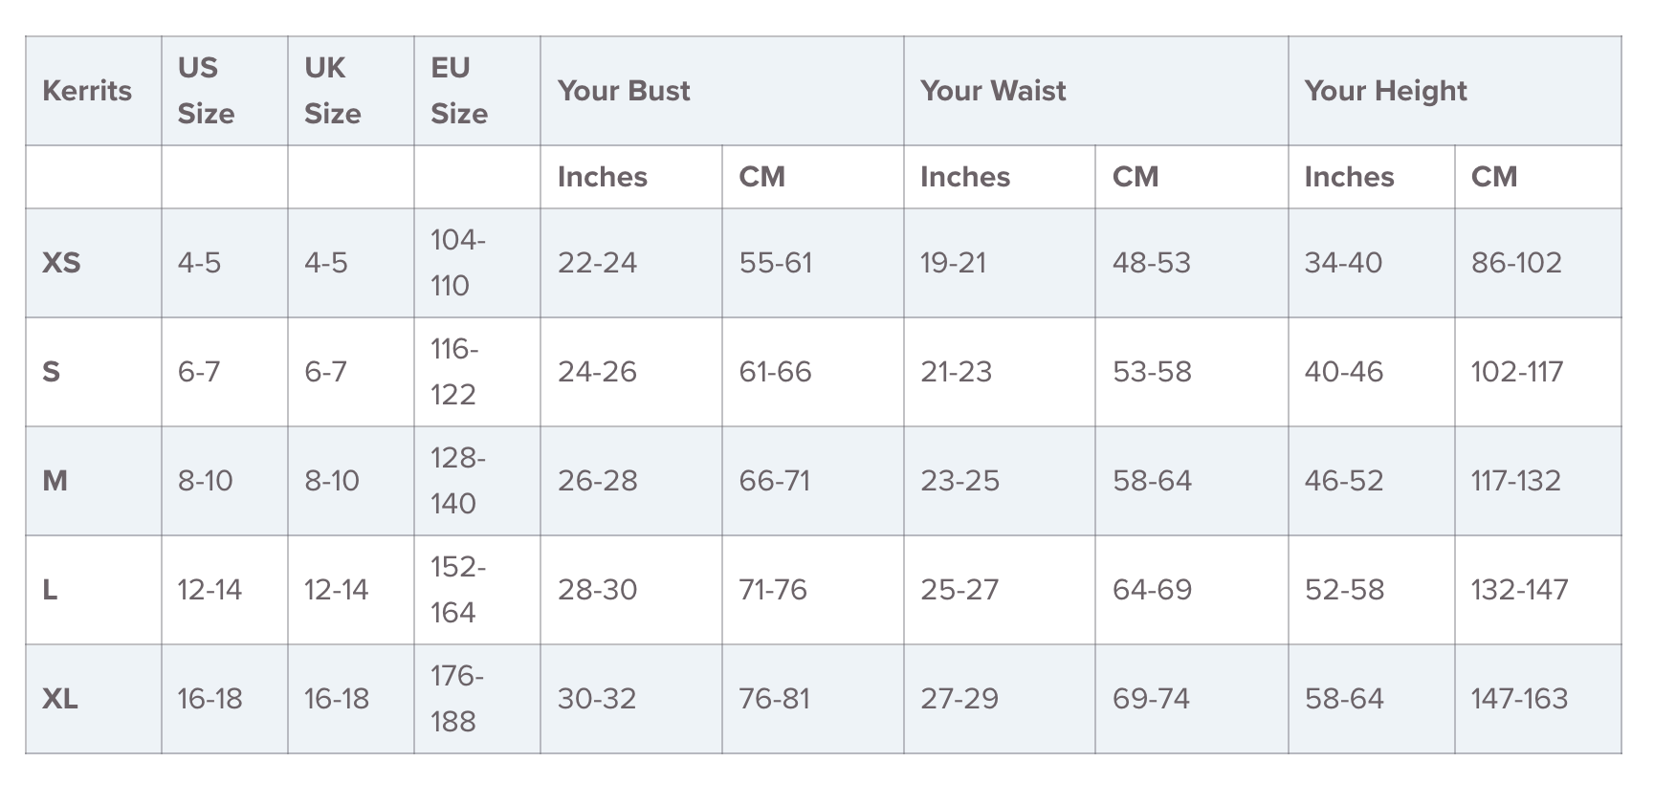Select the XL size row label

(60, 699)
